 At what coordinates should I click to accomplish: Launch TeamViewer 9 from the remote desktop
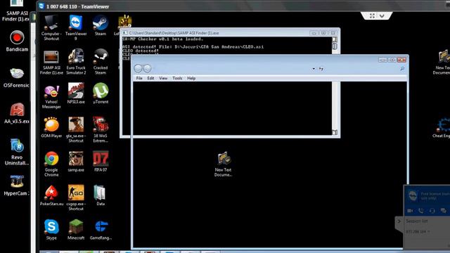76,27
